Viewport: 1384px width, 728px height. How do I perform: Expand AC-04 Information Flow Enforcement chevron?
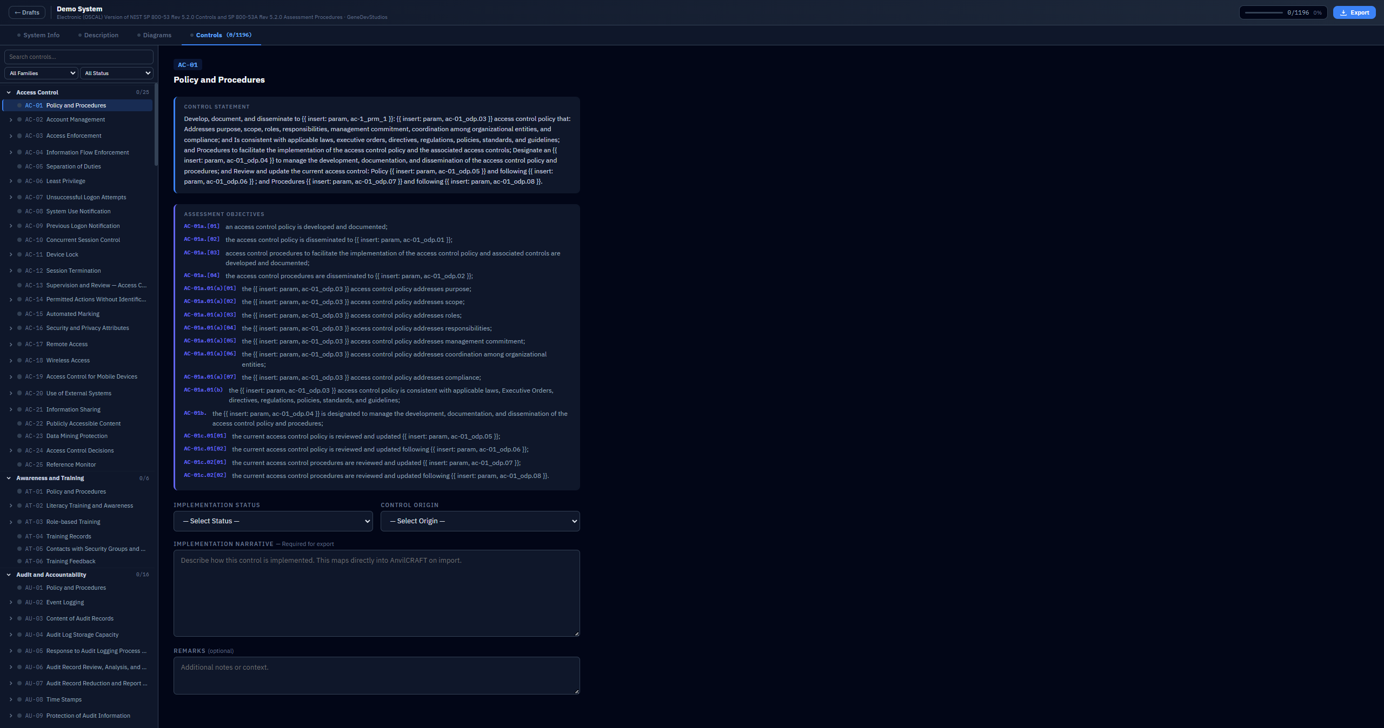point(11,152)
